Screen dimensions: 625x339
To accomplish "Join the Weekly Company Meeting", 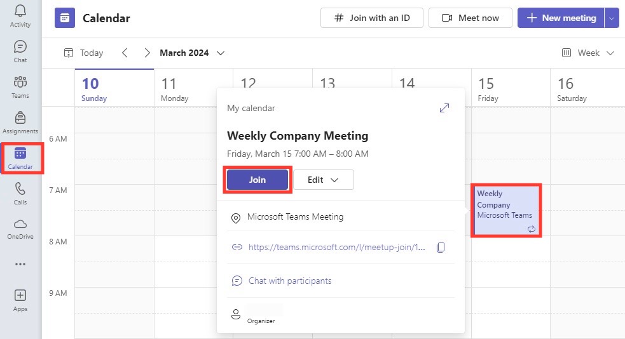I will pyautogui.click(x=257, y=180).
